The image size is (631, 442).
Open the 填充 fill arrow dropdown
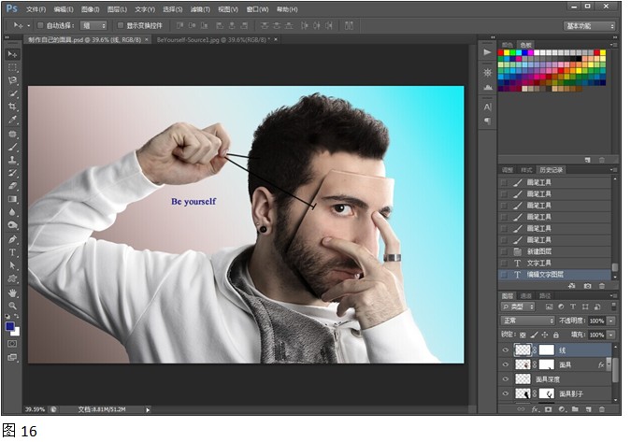(611, 335)
